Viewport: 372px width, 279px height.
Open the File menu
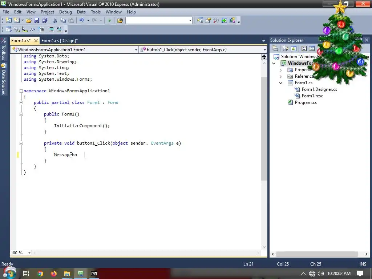(x=6, y=12)
